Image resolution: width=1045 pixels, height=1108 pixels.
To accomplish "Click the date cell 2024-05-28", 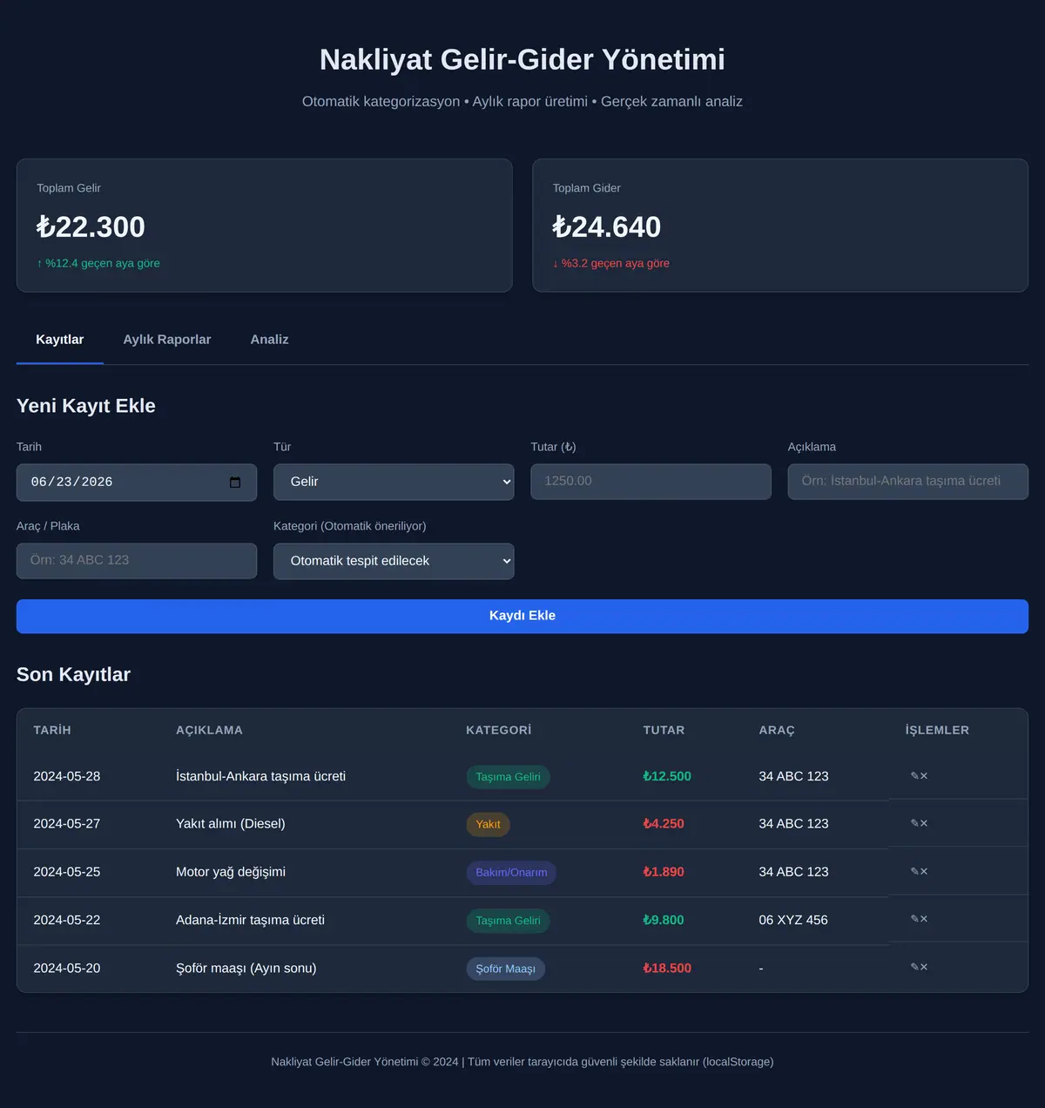I will (x=67, y=776).
